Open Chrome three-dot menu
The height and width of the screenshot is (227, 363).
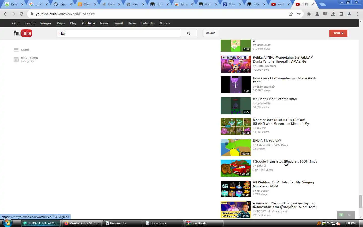coord(357,14)
